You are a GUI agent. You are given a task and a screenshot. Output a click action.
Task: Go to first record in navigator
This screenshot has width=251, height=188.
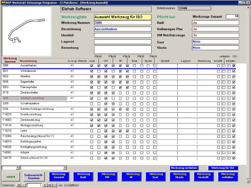coord(19,185)
